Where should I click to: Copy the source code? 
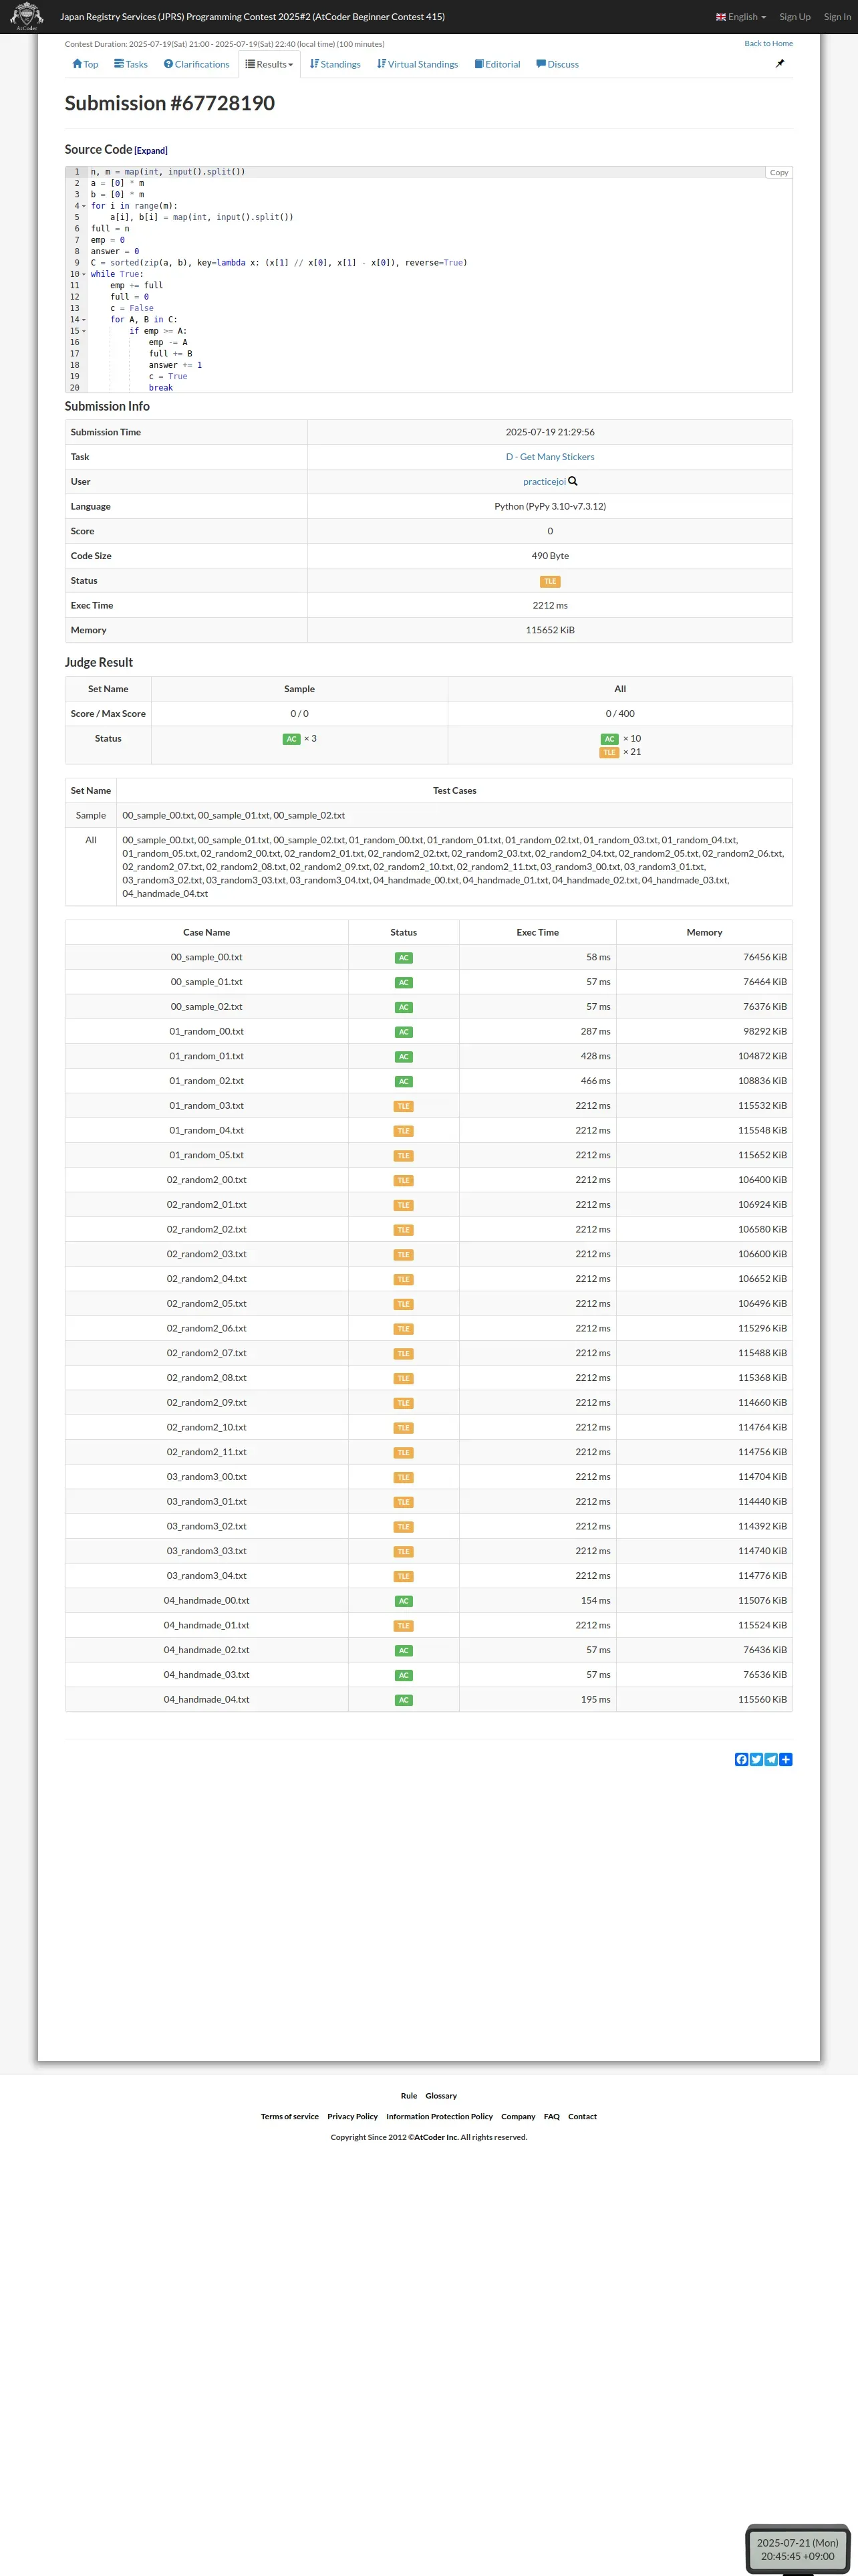778,173
